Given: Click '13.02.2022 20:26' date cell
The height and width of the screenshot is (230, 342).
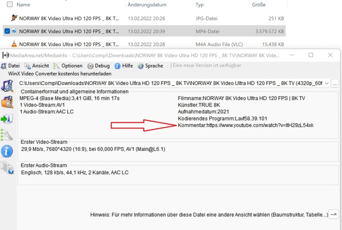Looking at the screenshot, I should click(x=146, y=18).
